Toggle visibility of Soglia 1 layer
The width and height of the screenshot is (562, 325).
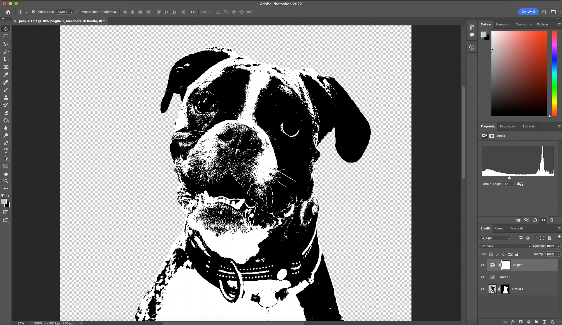(483, 265)
